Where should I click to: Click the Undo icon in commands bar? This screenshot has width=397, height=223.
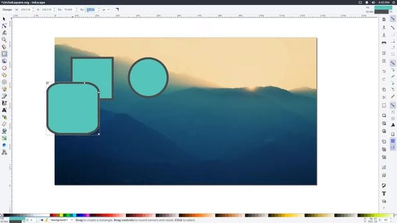click(x=384, y=72)
